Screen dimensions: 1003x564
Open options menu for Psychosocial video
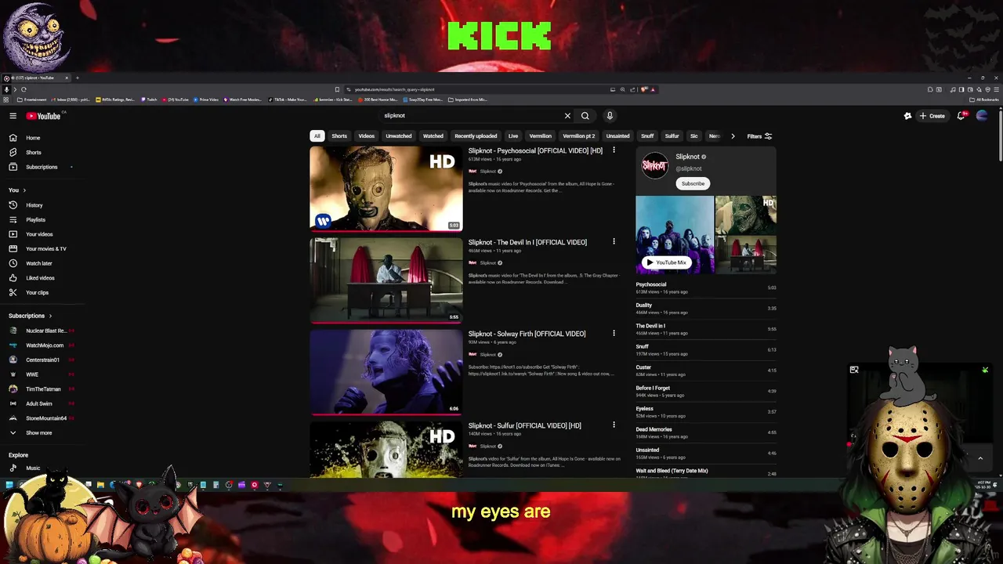coord(614,150)
